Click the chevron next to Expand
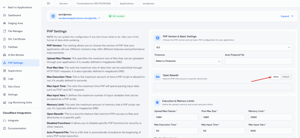Image resolution: width=300 pixels, height=138 pixels. (x=292, y=16)
